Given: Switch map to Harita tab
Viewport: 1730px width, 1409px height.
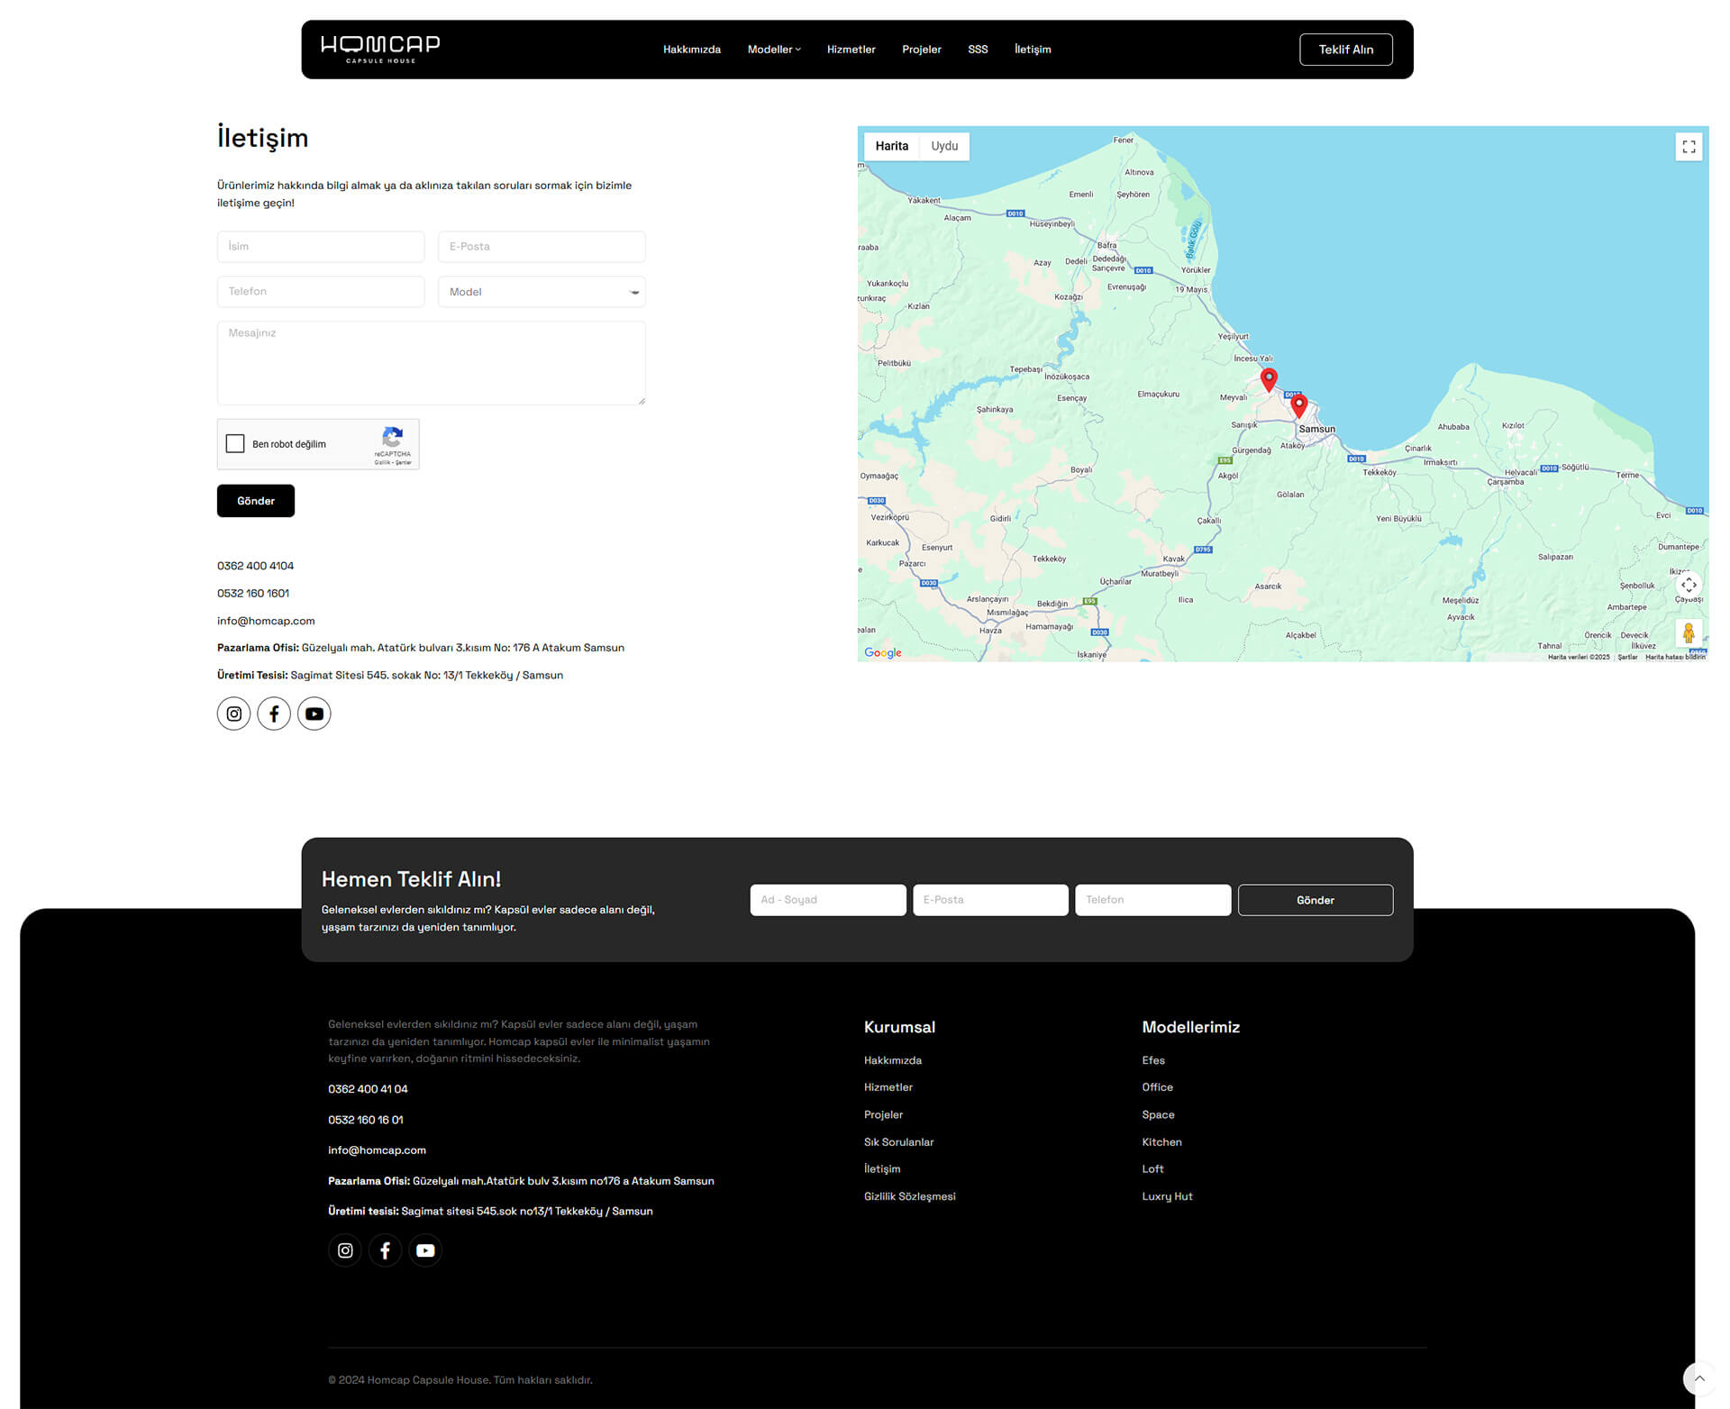Looking at the screenshot, I should pos(891,146).
